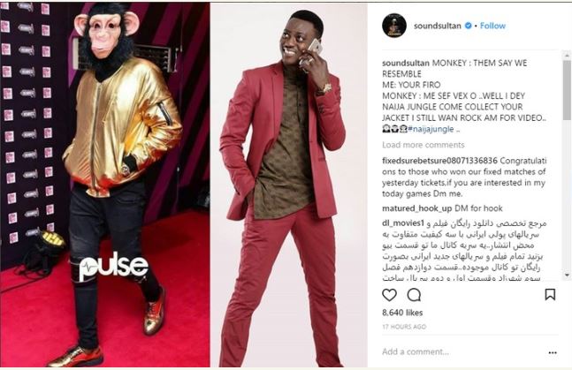The image size is (572, 370).
Task: Click the comments scrollbar down arrow
Action: [567, 275]
